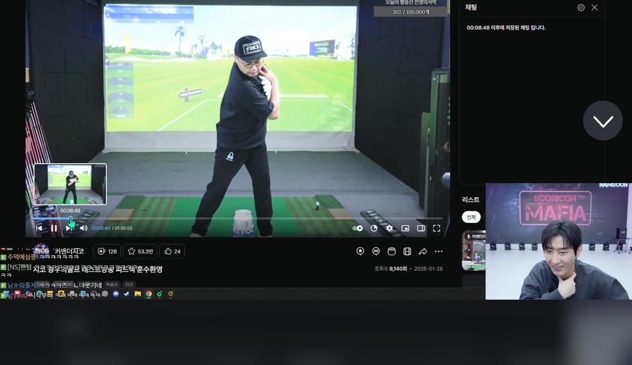Open chat settings gear
The height and width of the screenshot is (365, 632).
tap(581, 7)
